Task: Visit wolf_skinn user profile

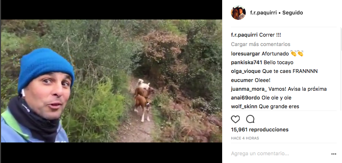Action: [x=244, y=107]
